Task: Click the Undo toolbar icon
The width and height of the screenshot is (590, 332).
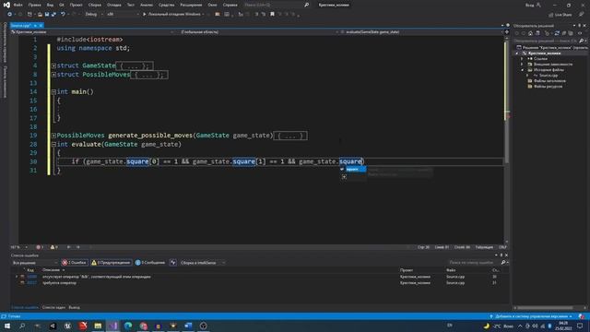Action: pos(63,15)
